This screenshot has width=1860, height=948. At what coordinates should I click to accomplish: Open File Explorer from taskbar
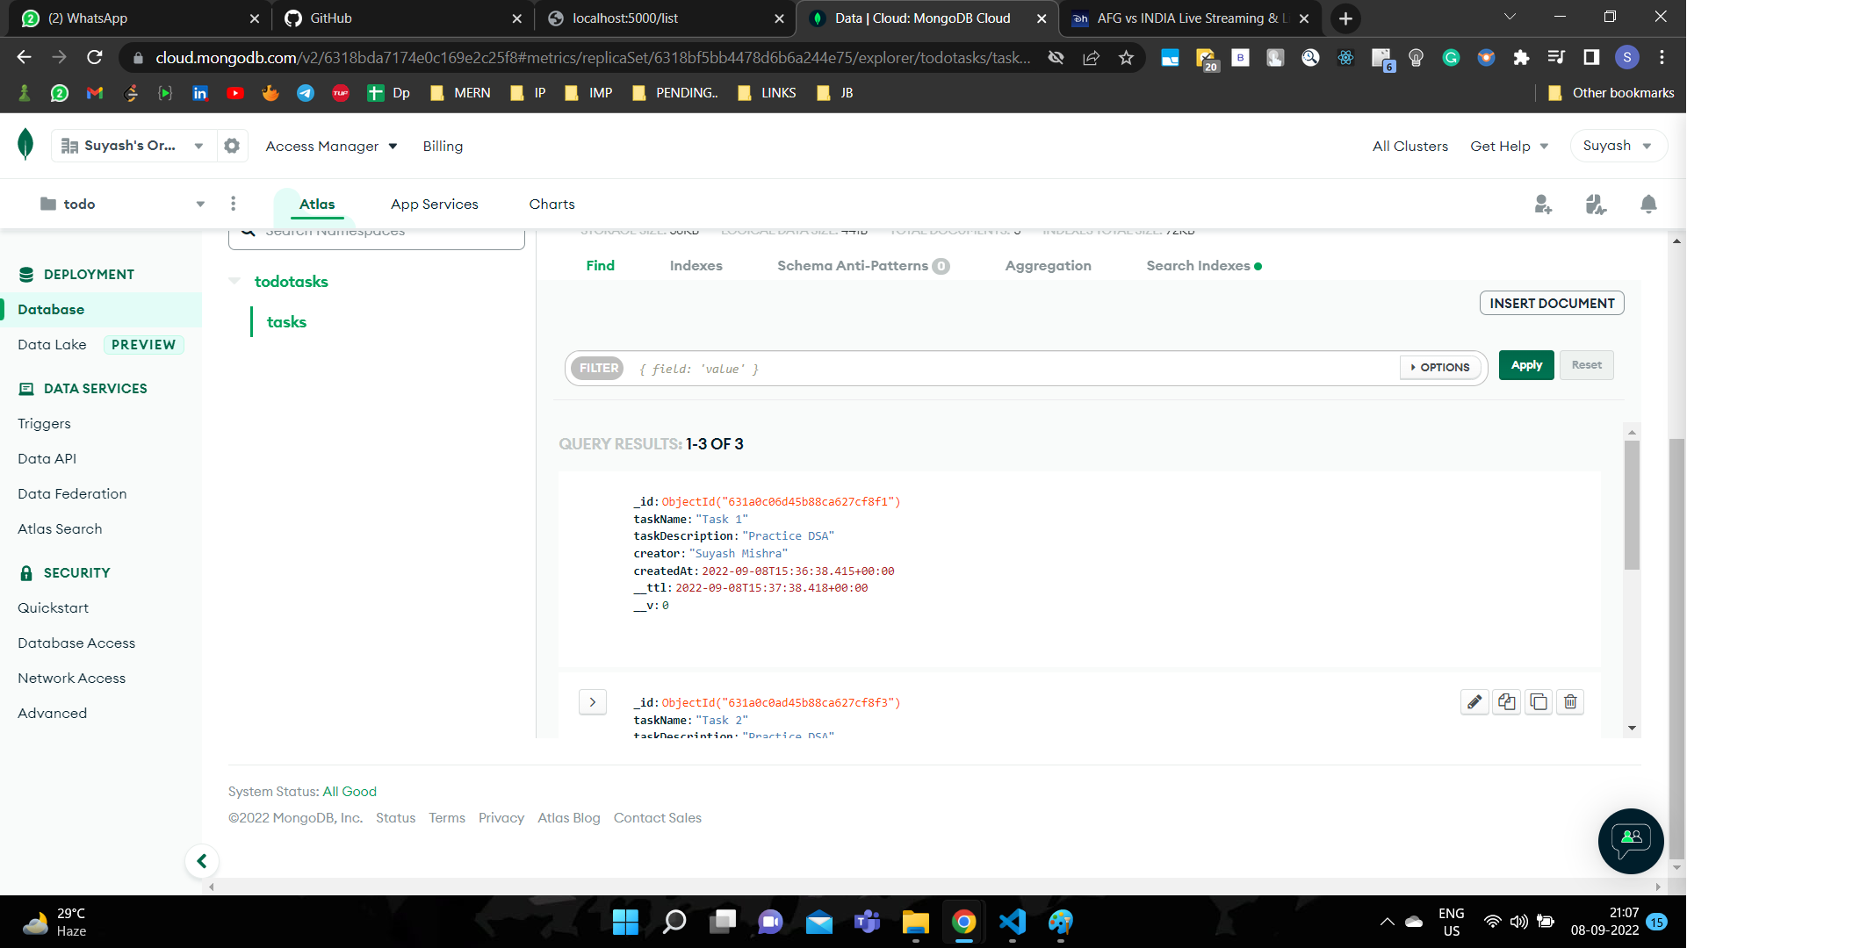tap(916, 922)
